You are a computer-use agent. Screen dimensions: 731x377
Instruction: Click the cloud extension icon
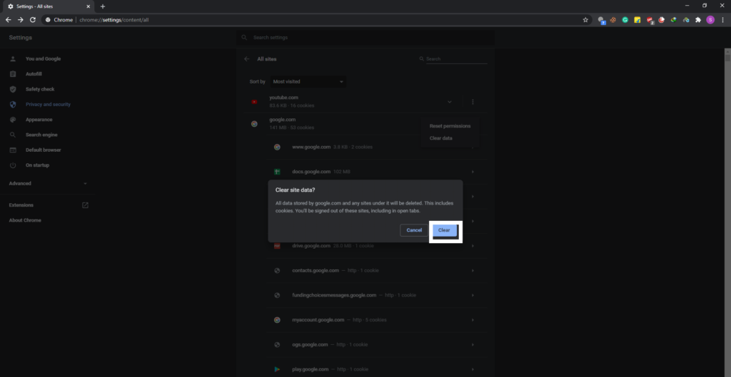[686, 20]
